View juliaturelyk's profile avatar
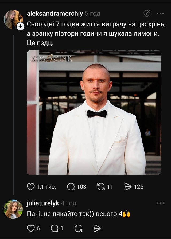Image resolution: width=171 pixels, height=239 pixels. (x=13, y=209)
